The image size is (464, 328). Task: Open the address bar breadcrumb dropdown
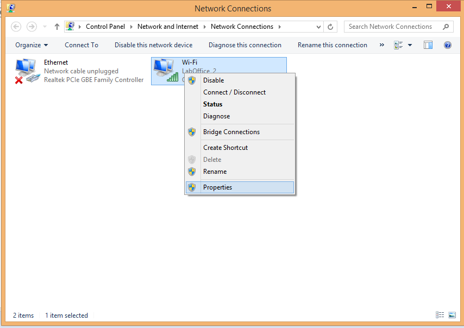pos(318,26)
